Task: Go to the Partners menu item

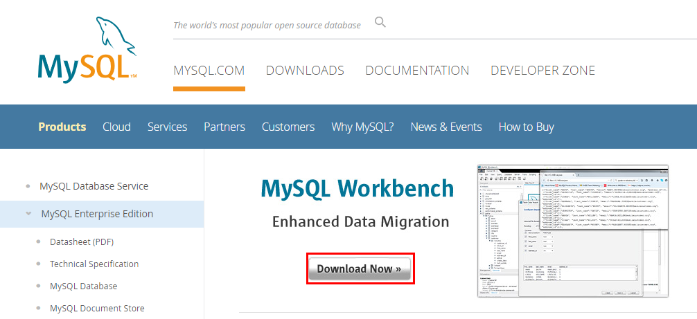Action: (224, 127)
